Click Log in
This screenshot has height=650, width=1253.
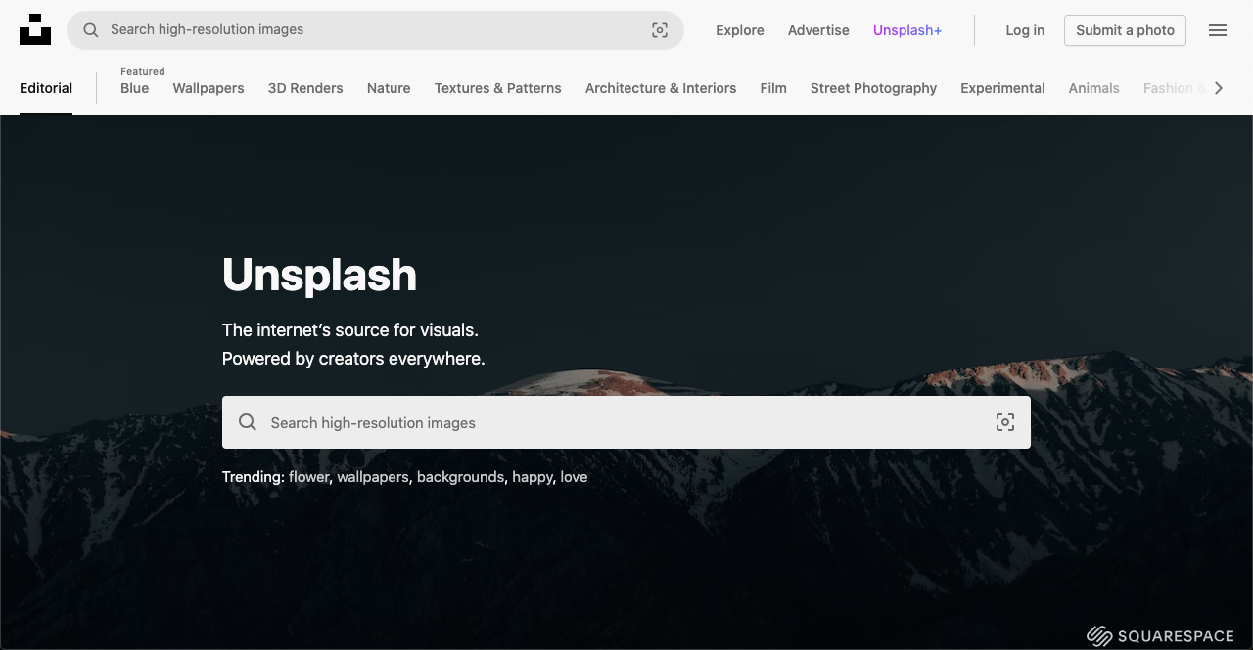[x=1025, y=30]
